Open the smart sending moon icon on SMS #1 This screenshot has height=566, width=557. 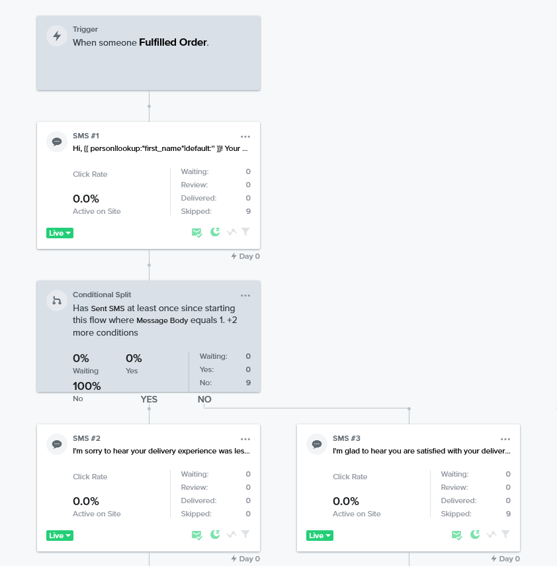click(x=214, y=232)
